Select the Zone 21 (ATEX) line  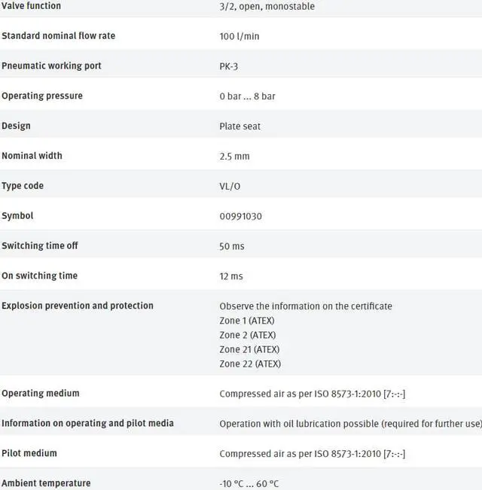[x=249, y=349]
